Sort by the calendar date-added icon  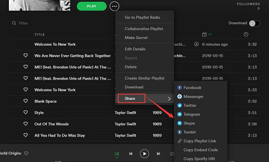pyautogui.click(x=204, y=34)
